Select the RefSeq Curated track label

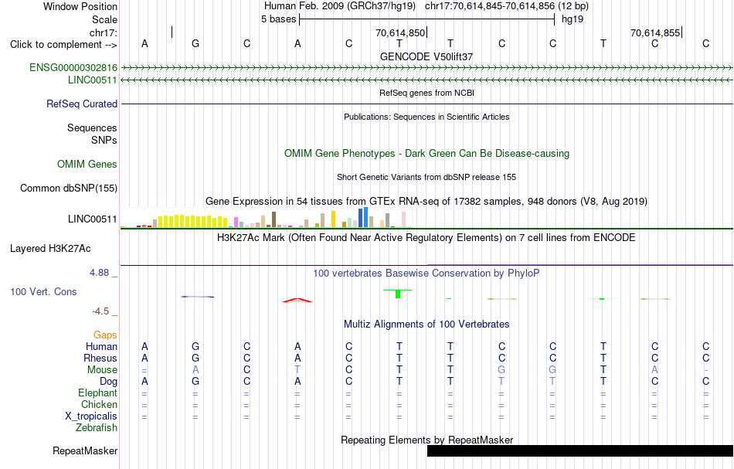[x=82, y=104]
